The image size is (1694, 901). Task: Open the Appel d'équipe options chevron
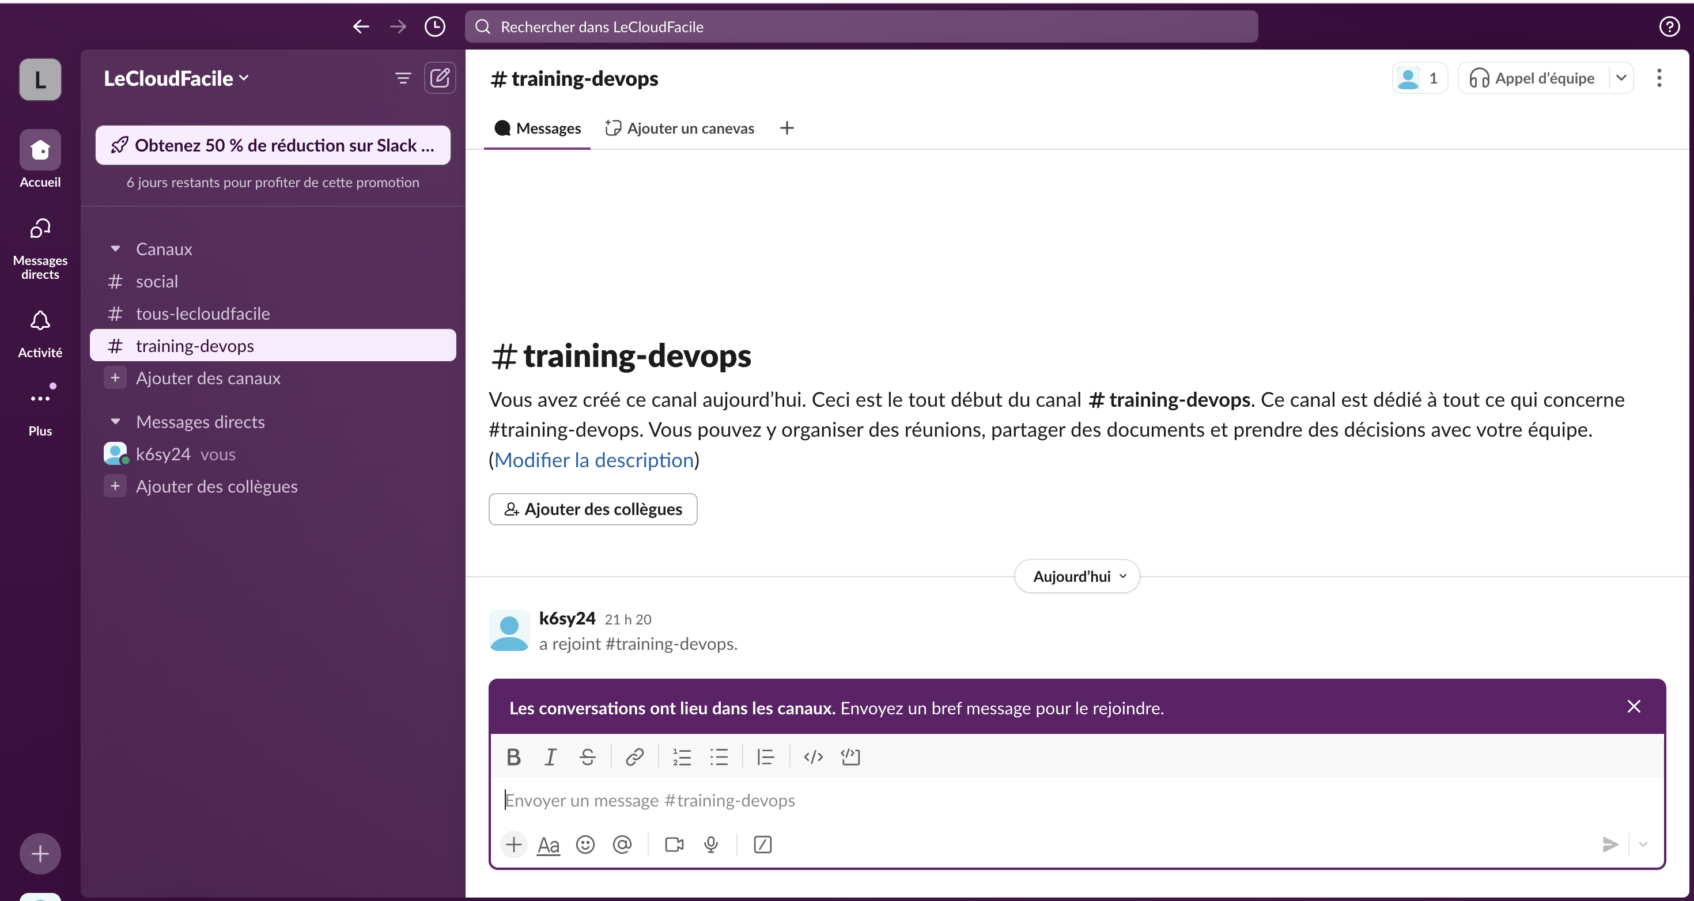[x=1621, y=78]
